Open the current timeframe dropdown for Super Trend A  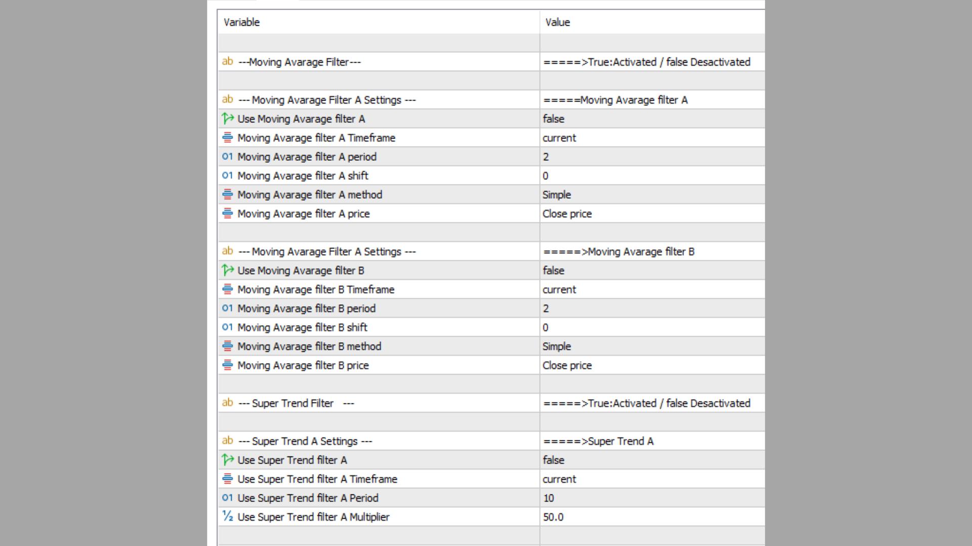pyautogui.click(x=559, y=479)
